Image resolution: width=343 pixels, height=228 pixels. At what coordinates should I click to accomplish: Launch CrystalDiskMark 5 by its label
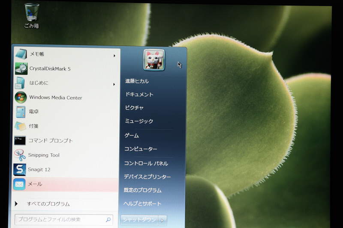50,69
